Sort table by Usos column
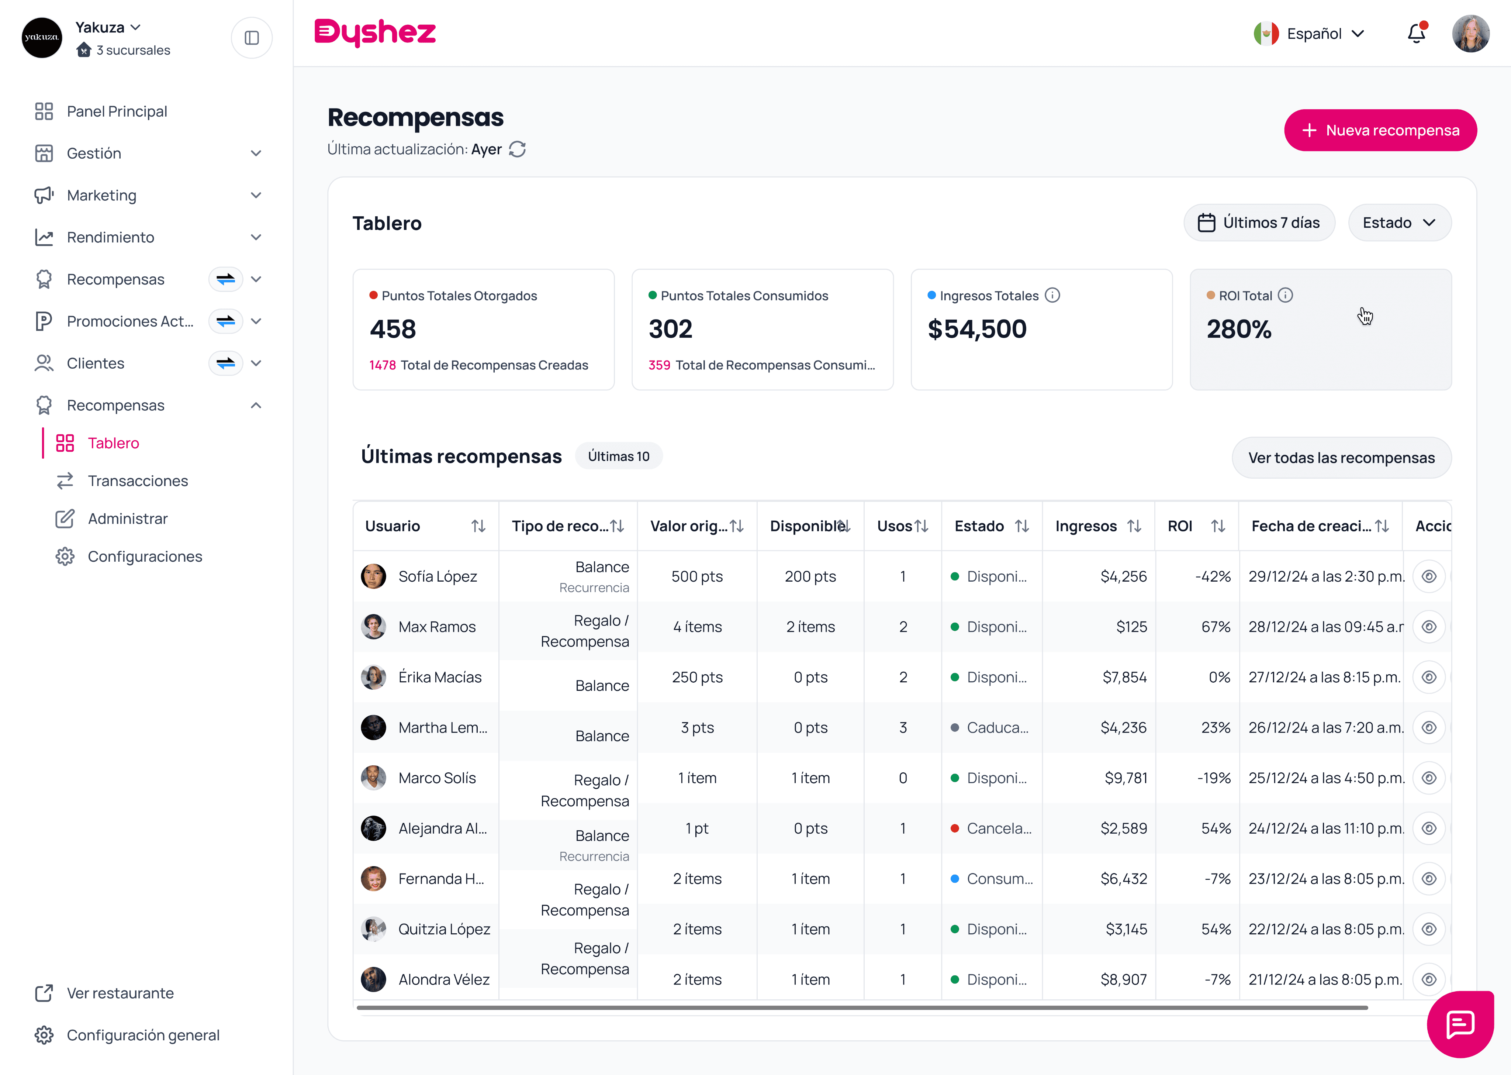The width and height of the screenshot is (1511, 1075). point(922,526)
